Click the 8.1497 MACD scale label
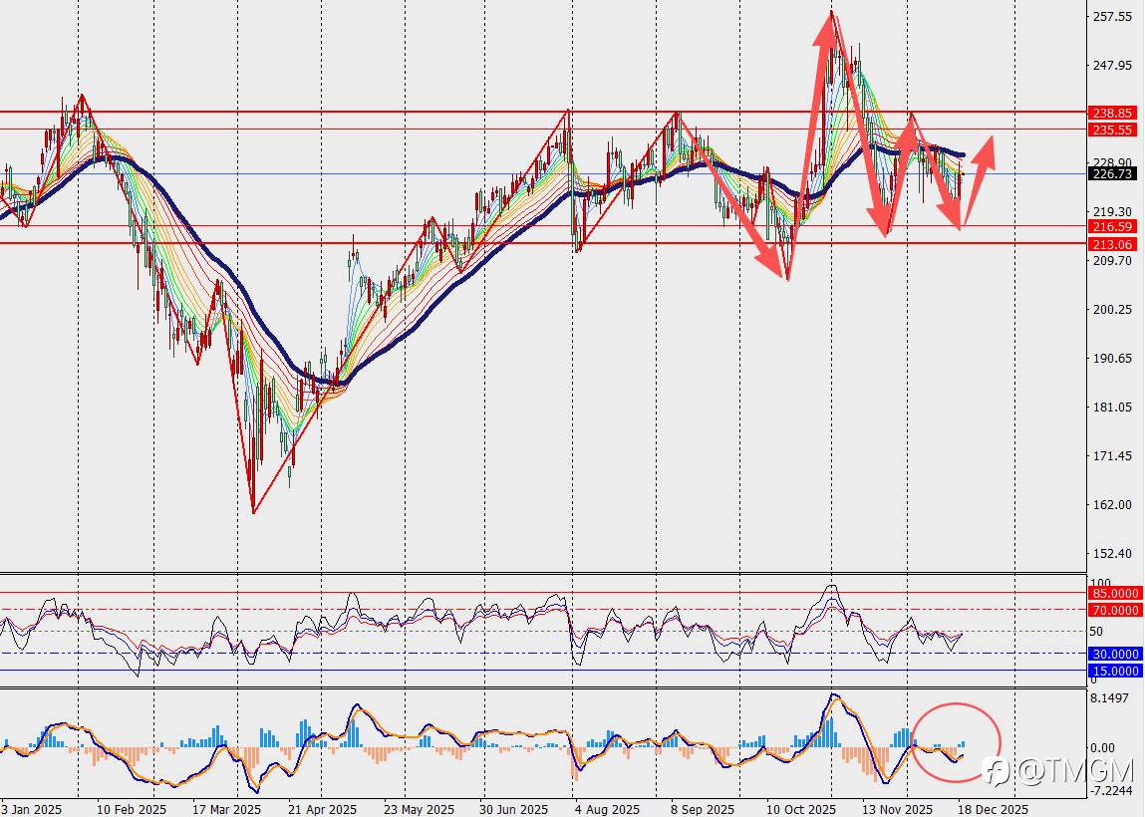The height and width of the screenshot is (817, 1145). pyautogui.click(x=1108, y=698)
